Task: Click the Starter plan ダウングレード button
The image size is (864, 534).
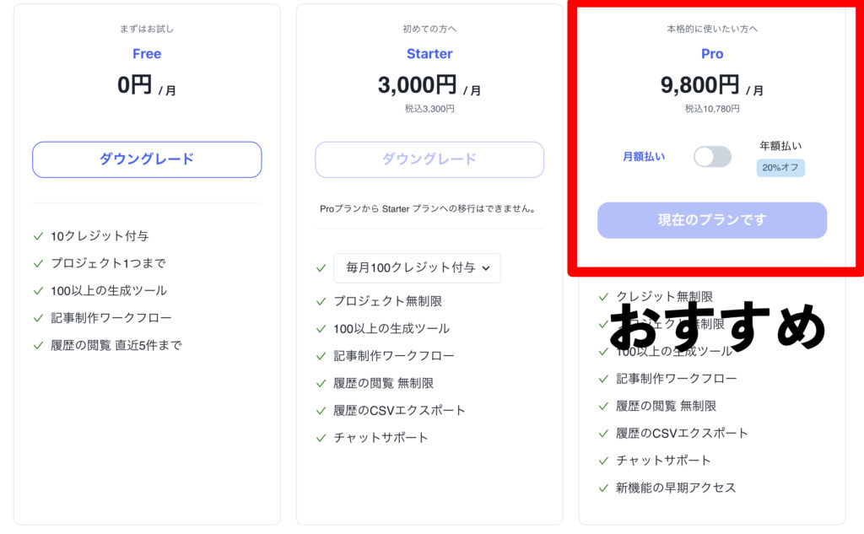Action: coord(429,159)
